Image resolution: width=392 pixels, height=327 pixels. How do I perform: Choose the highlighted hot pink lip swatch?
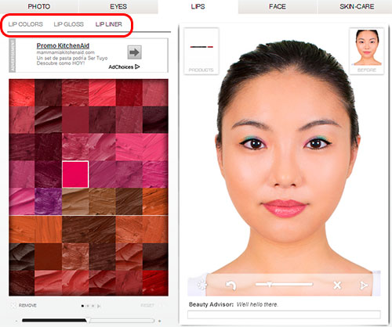point(75,174)
